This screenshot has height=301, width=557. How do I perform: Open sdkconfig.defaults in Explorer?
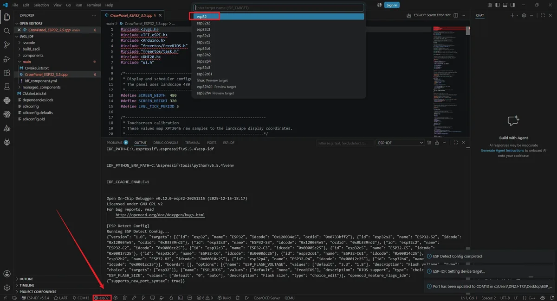pyautogui.click(x=37, y=113)
